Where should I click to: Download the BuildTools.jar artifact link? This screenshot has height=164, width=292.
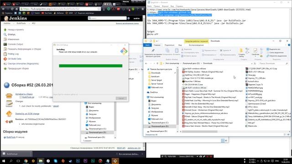click(x=28, y=97)
